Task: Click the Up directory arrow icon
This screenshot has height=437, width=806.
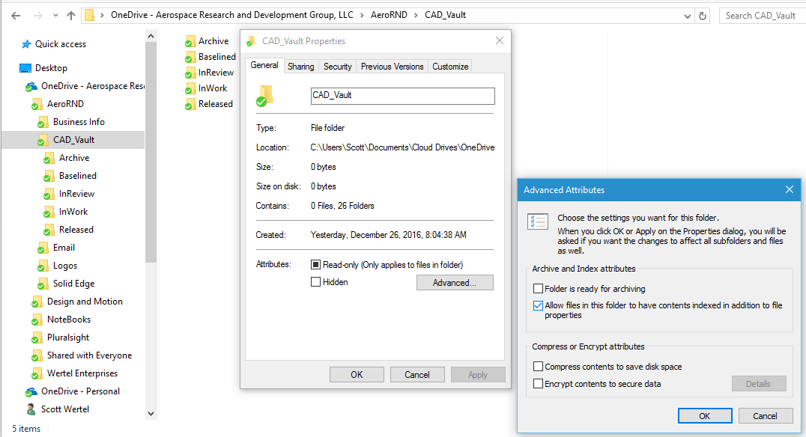Action: 71,15
